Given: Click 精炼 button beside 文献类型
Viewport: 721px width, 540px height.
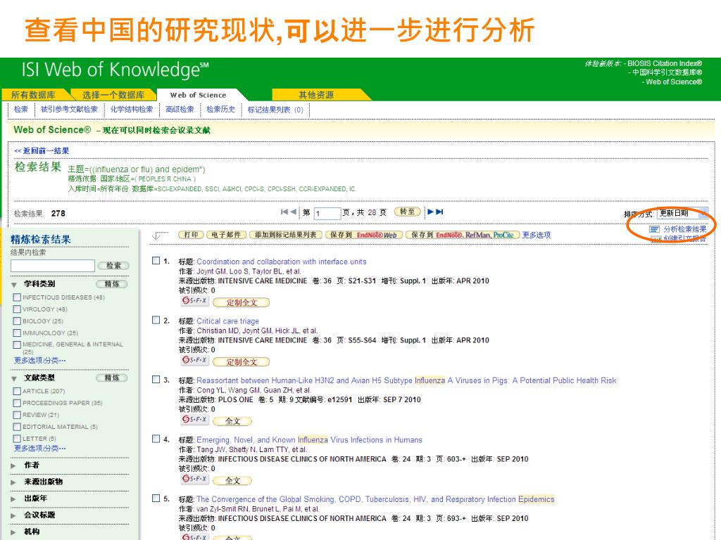Looking at the screenshot, I should 112,378.
